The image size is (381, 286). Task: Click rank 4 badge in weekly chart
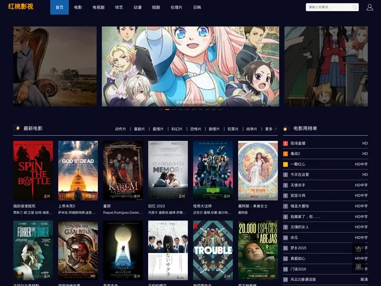(286, 175)
